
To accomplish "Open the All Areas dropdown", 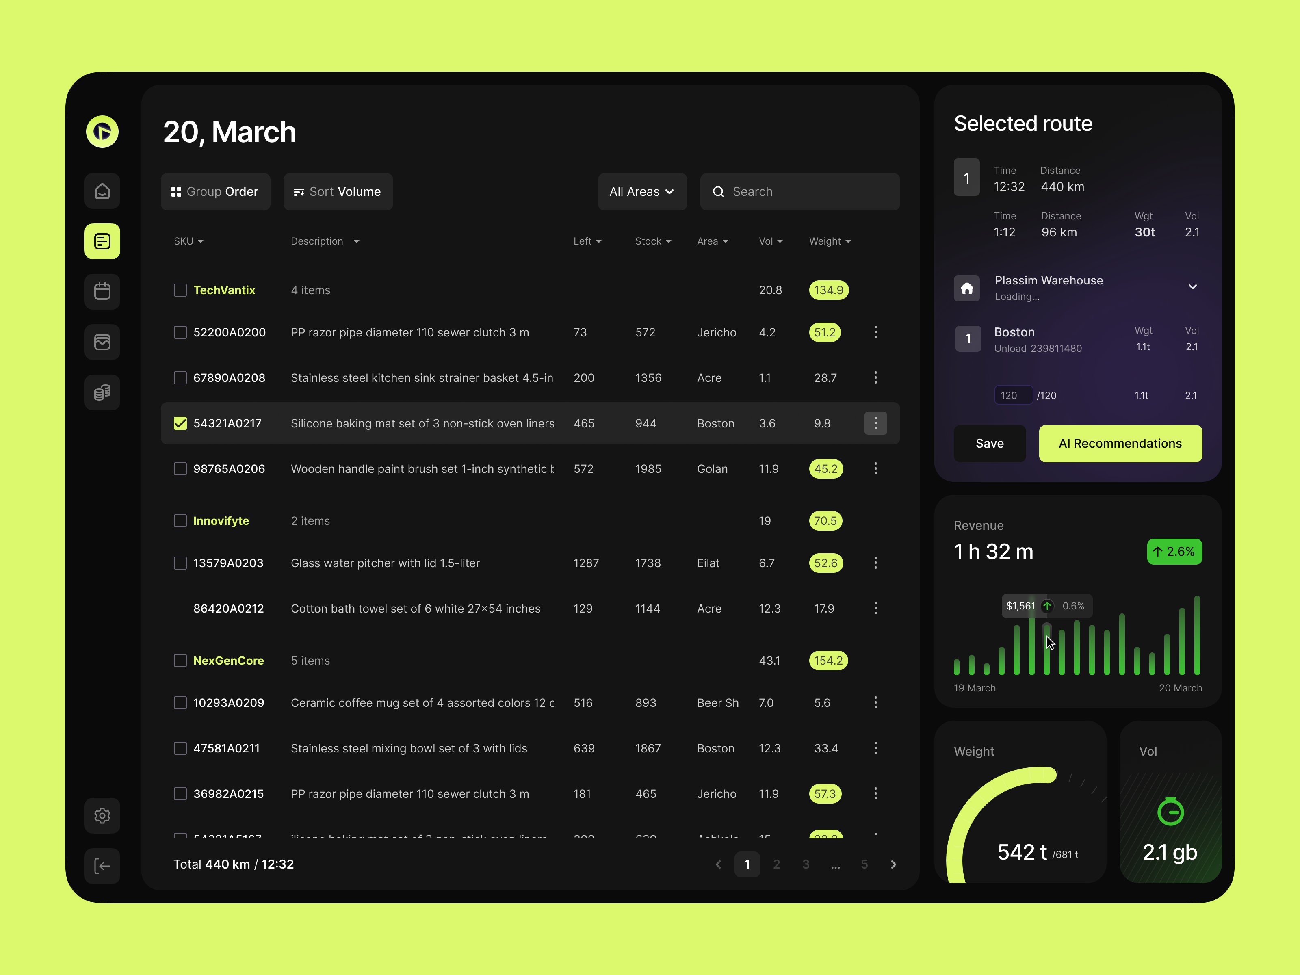I will coord(642,192).
